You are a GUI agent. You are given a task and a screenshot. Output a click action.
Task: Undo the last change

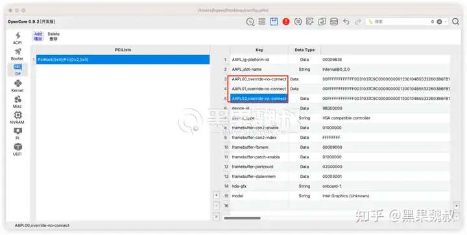click(x=346, y=22)
